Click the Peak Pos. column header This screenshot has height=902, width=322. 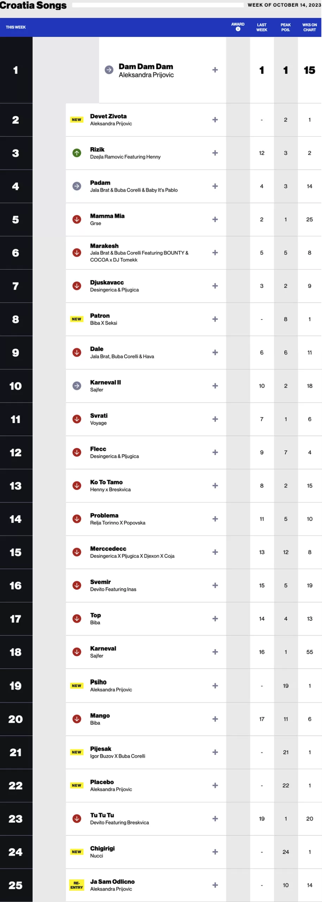click(286, 27)
